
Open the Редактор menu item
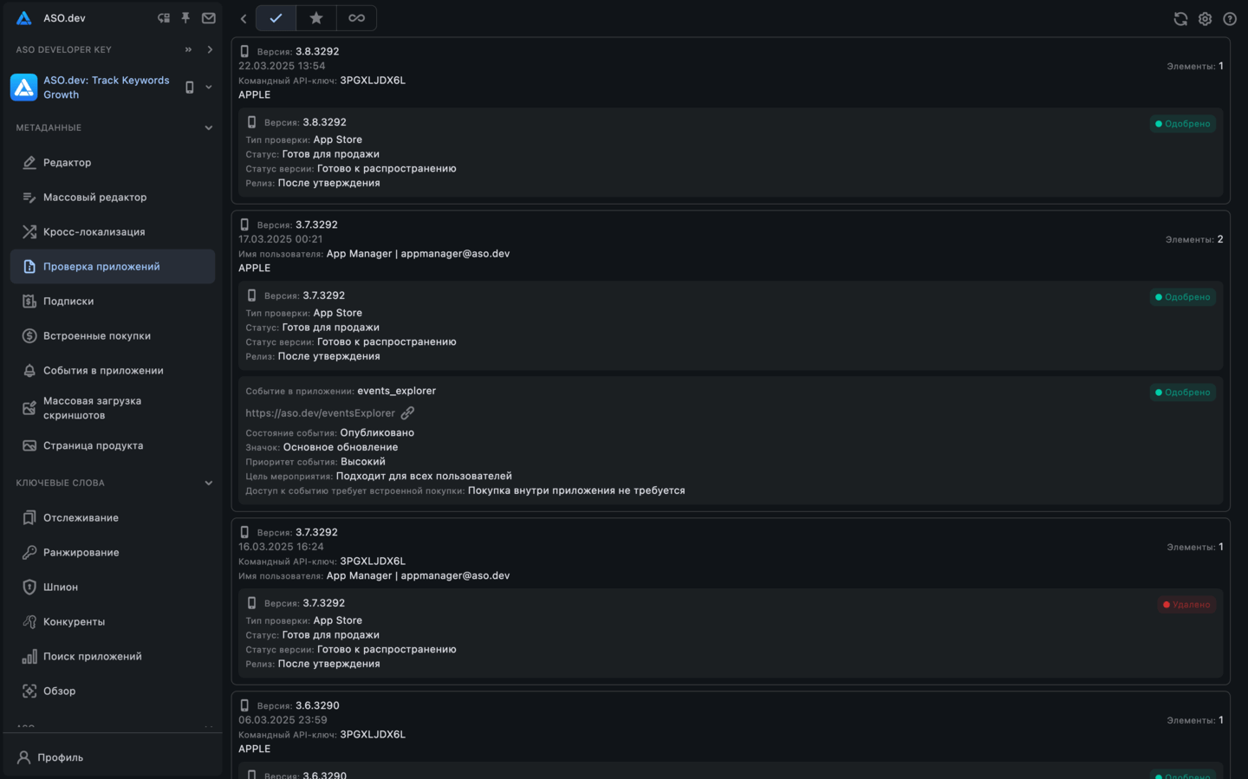[x=67, y=163]
